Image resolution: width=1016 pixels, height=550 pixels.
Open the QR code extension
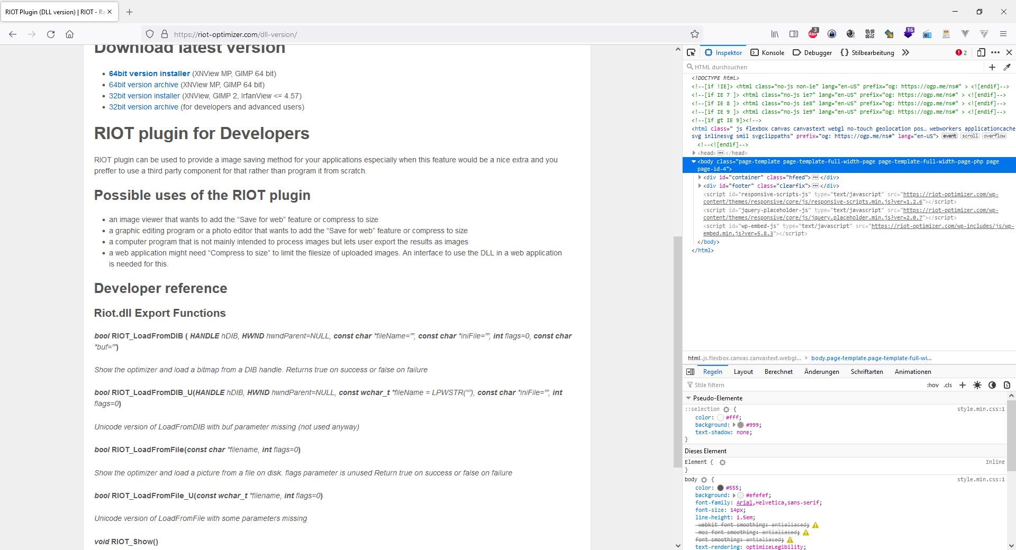(870, 34)
